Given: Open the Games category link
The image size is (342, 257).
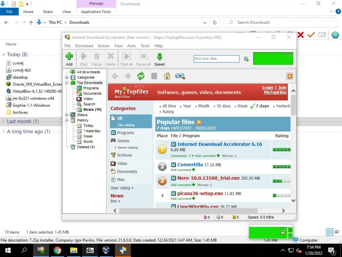Looking at the screenshot, I should tap(123, 141).
